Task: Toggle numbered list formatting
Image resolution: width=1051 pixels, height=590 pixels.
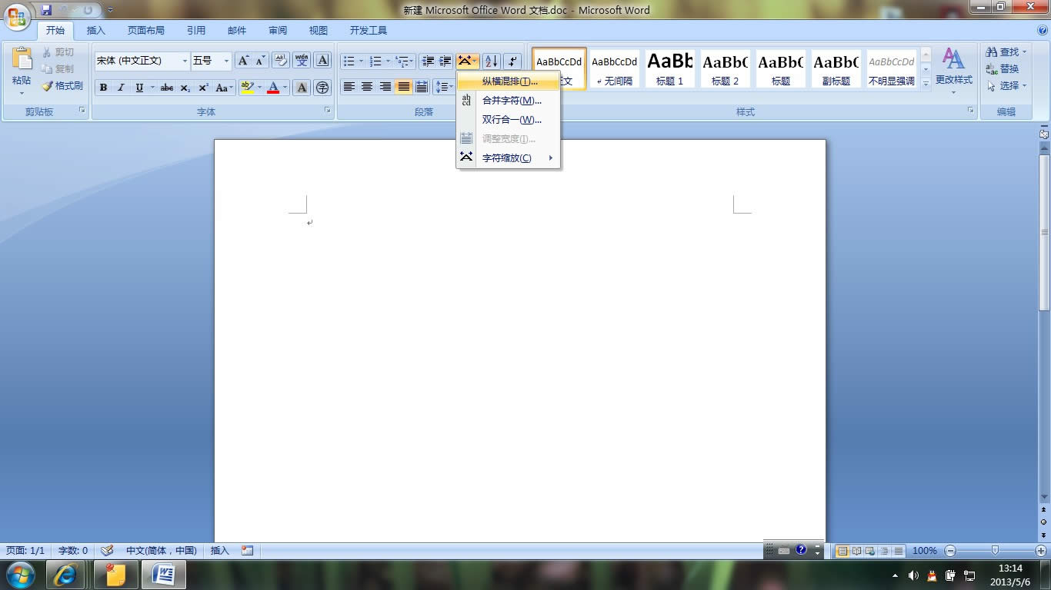Action: click(375, 61)
